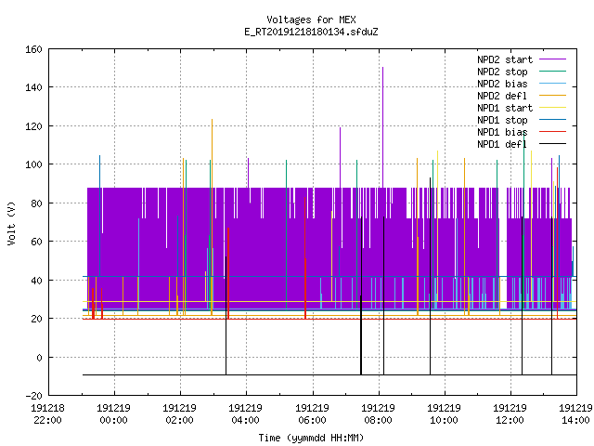This screenshot has width=594, height=446.
Task: Click the chart title Voltages for MEX
Action: coord(311,20)
